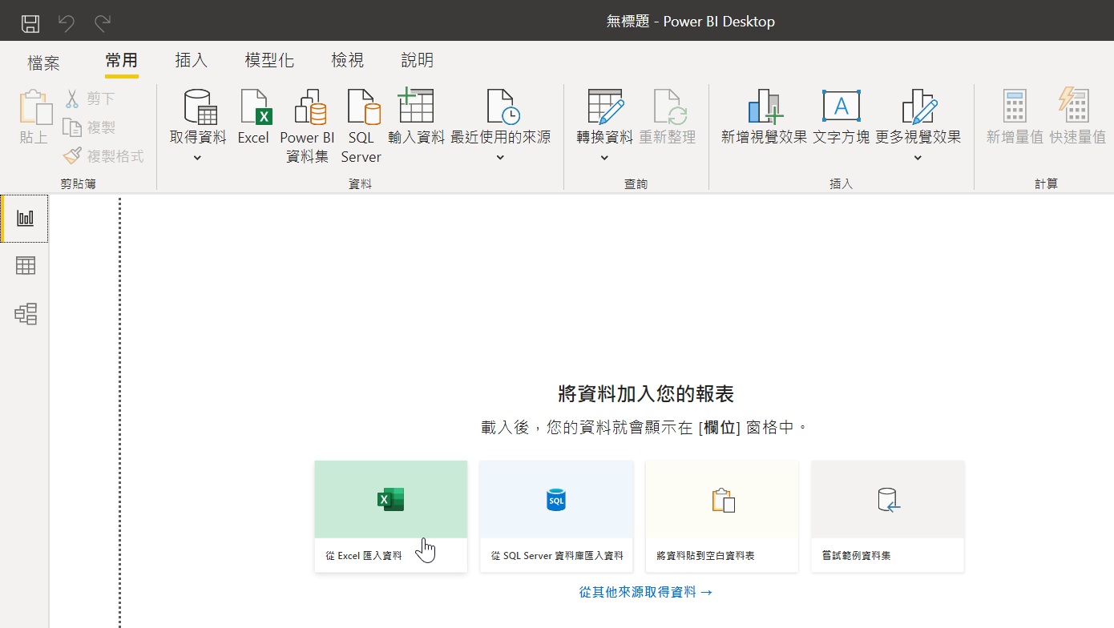Screen dimensions: 1114x628
Task: Click the 複製 (Copy) icon
Action: click(72, 127)
